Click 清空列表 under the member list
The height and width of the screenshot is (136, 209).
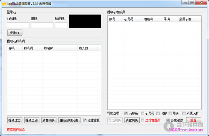(x=132, y=120)
